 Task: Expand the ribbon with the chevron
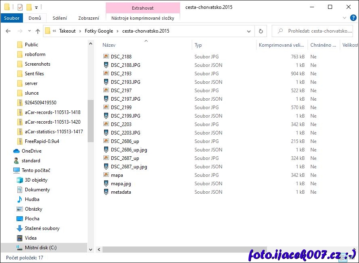click(344, 18)
